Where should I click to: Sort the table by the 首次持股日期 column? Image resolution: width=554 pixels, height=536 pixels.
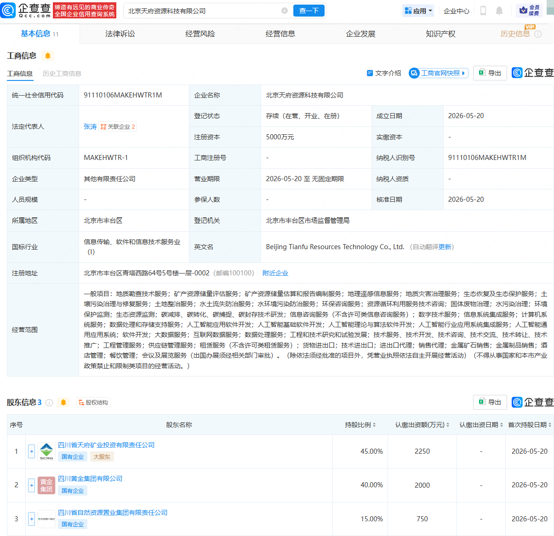coord(530,425)
